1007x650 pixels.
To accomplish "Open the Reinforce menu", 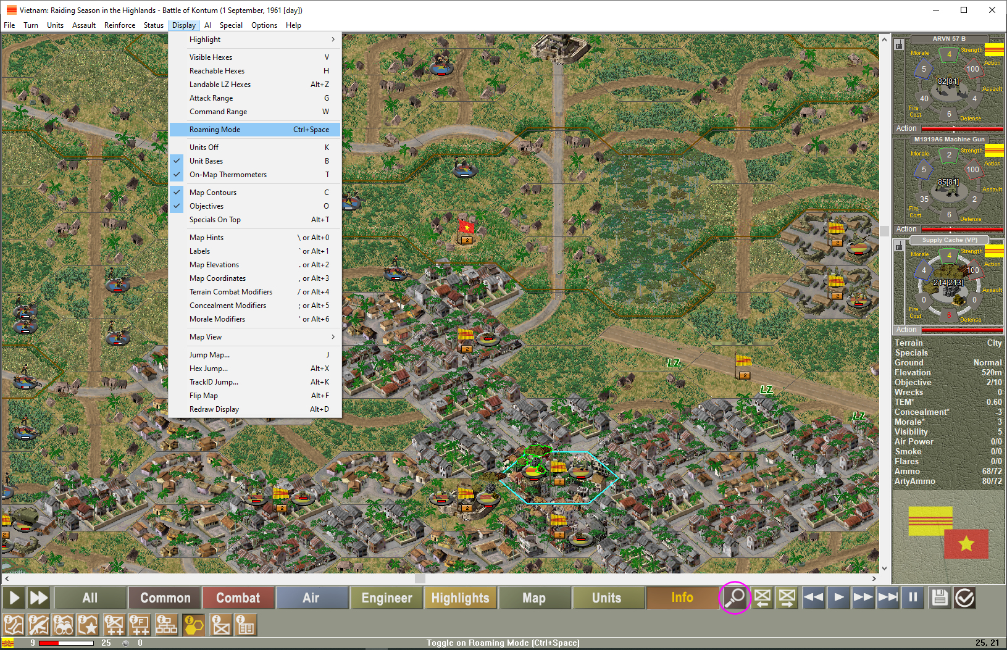I will point(120,25).
